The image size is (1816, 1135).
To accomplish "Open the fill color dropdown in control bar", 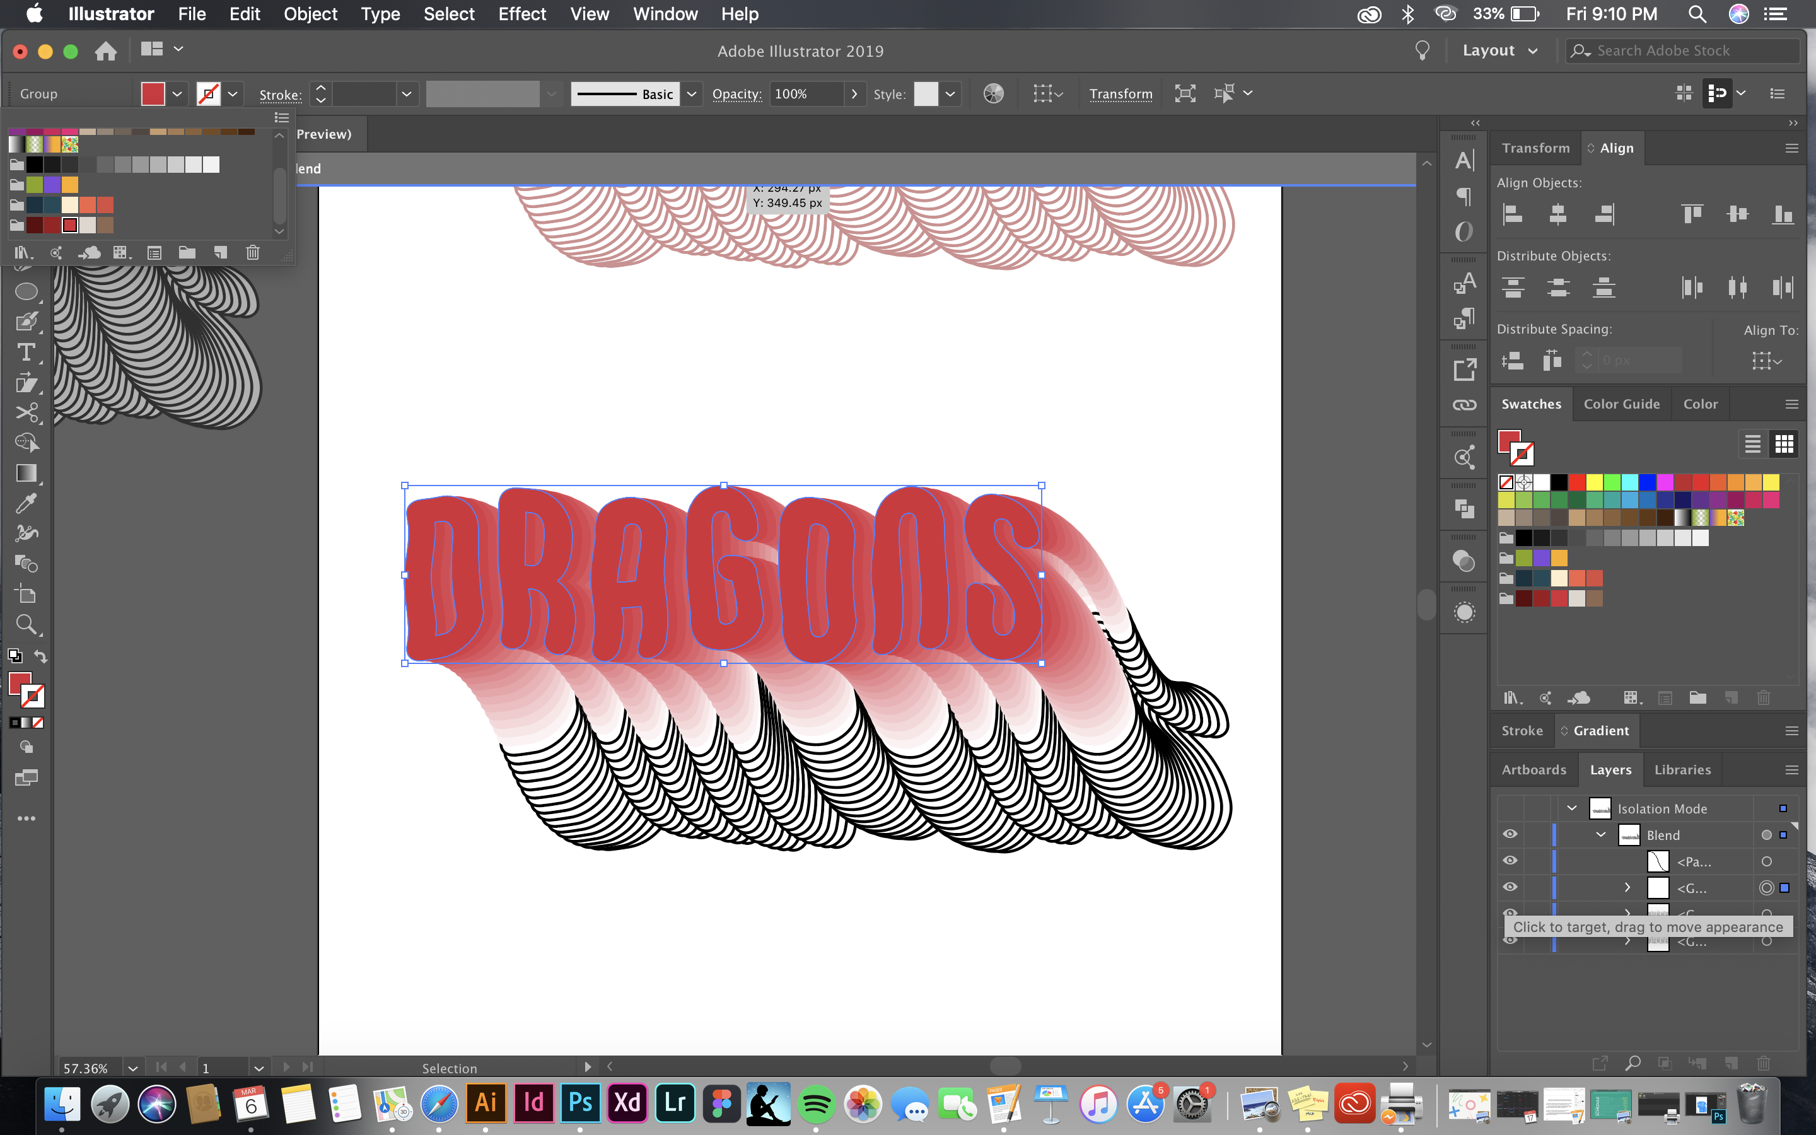I will [x=177, y=94].
